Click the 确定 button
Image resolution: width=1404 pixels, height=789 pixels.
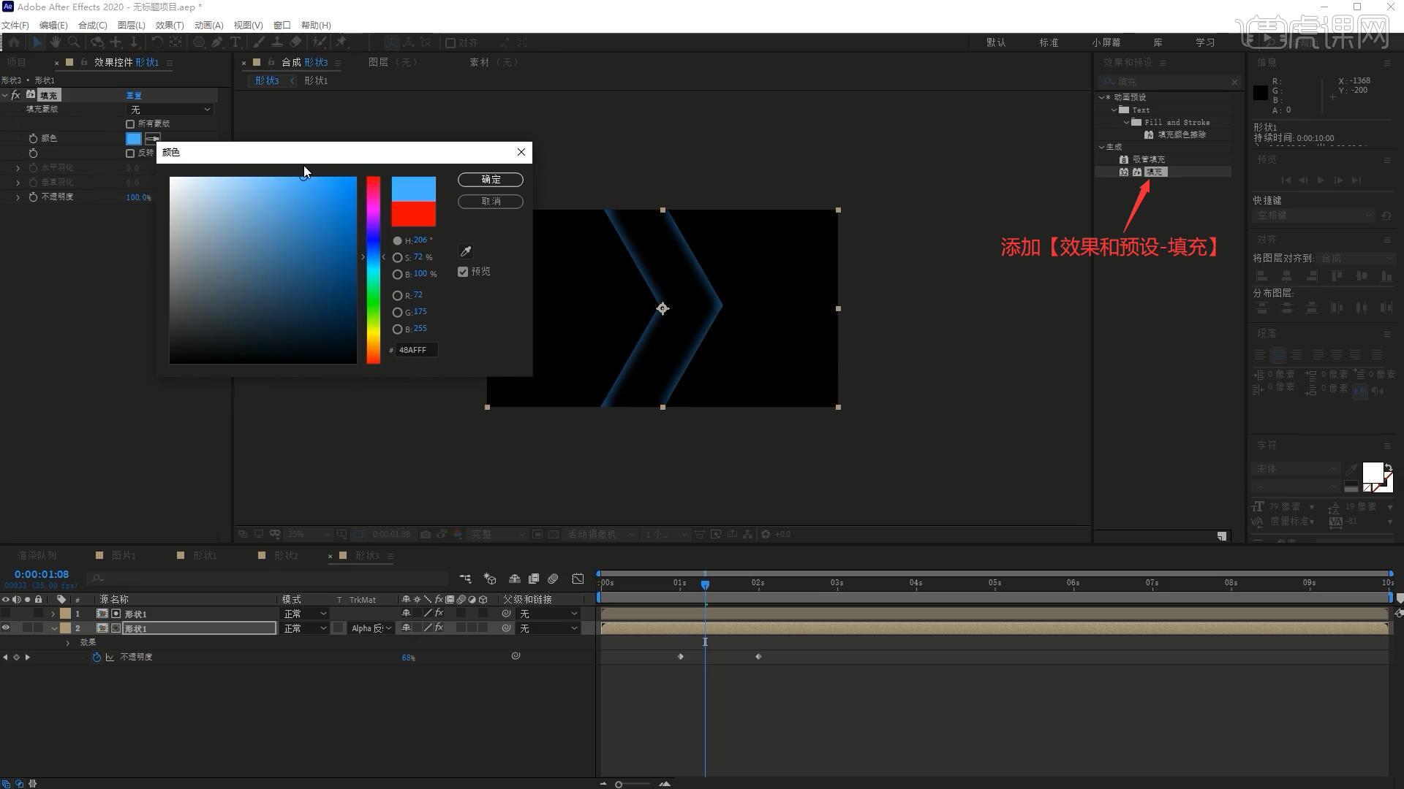[490, 180]
